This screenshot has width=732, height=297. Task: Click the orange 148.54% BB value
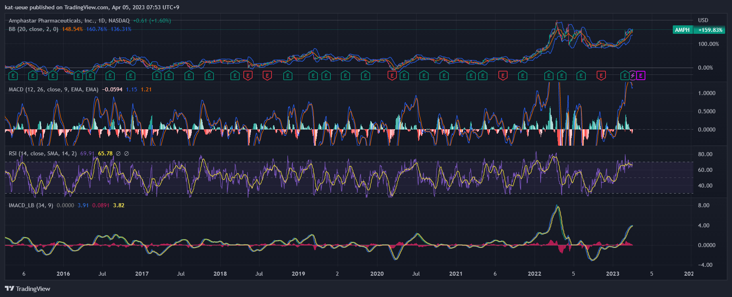pyautogui.click(x=73, y=29)
